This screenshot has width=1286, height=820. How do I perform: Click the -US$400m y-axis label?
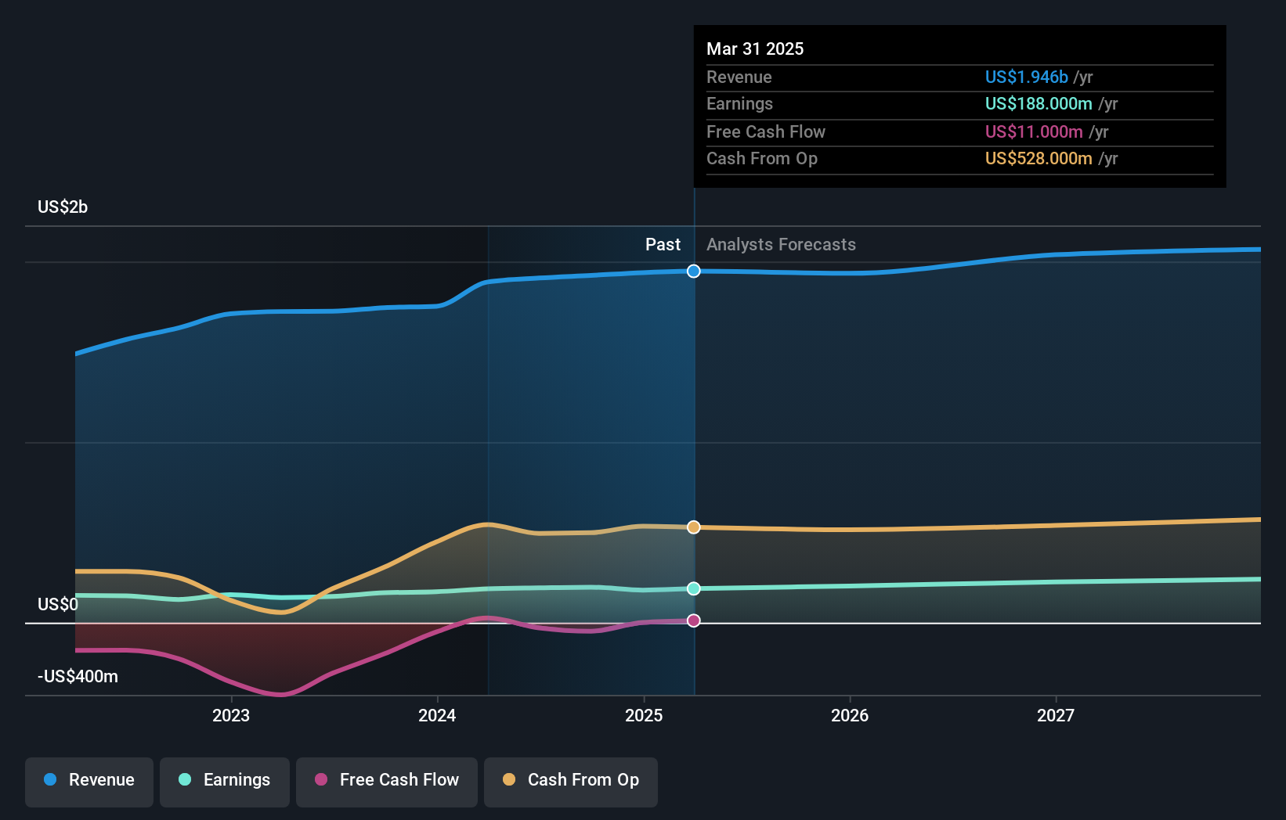[x=78, y=676]
